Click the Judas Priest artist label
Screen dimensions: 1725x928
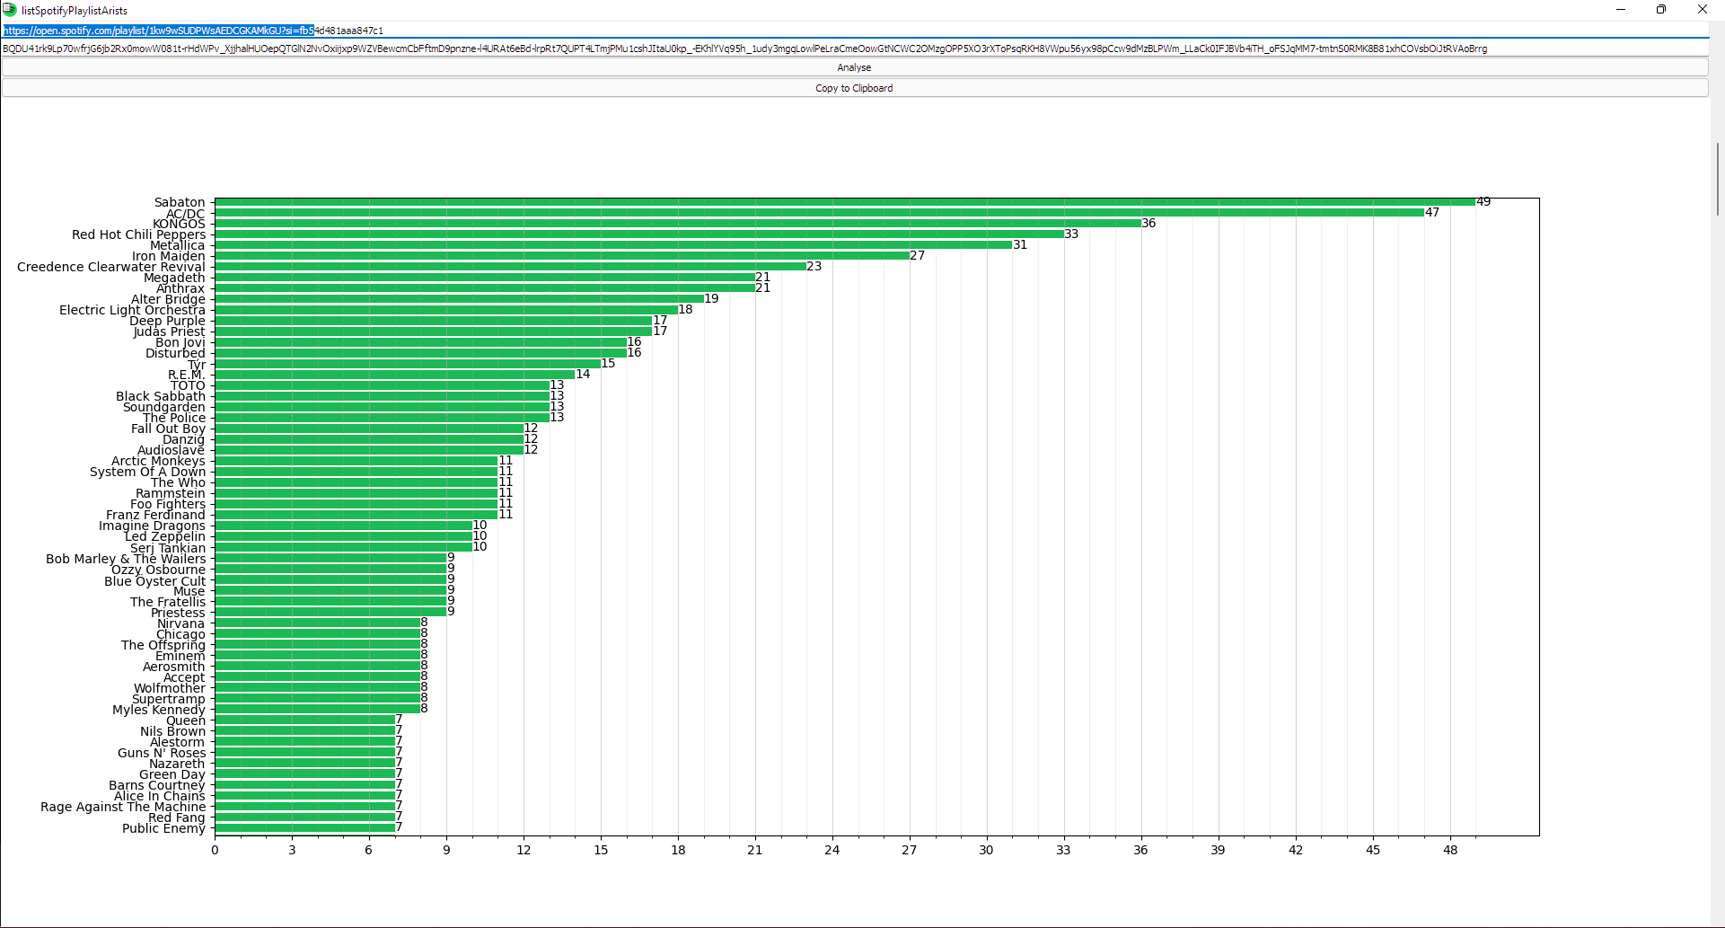tap(170, 331)
